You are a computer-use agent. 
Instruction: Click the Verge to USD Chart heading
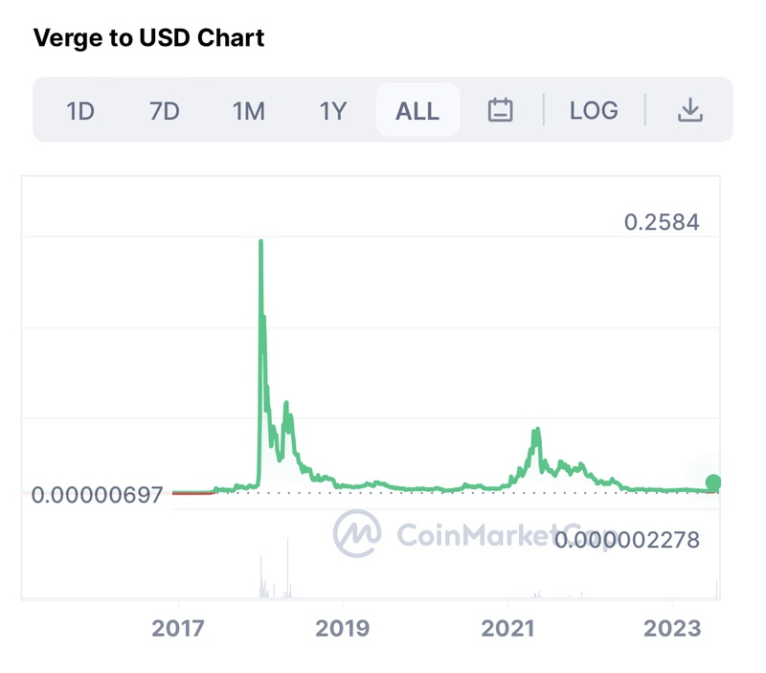(149, 38)
